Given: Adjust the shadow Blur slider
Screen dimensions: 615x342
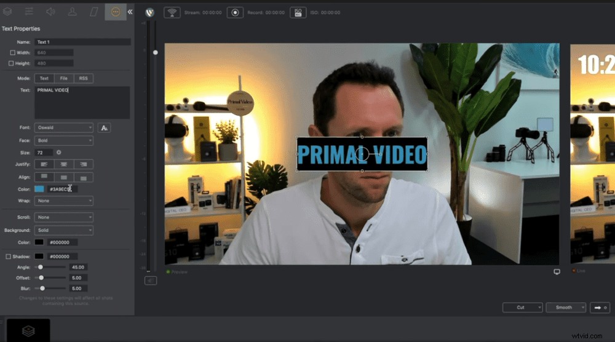Looking at the screenshot, I should (x=50, y=288).
